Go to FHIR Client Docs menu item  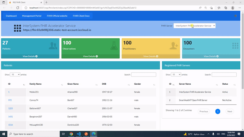(x=81, y=16)
